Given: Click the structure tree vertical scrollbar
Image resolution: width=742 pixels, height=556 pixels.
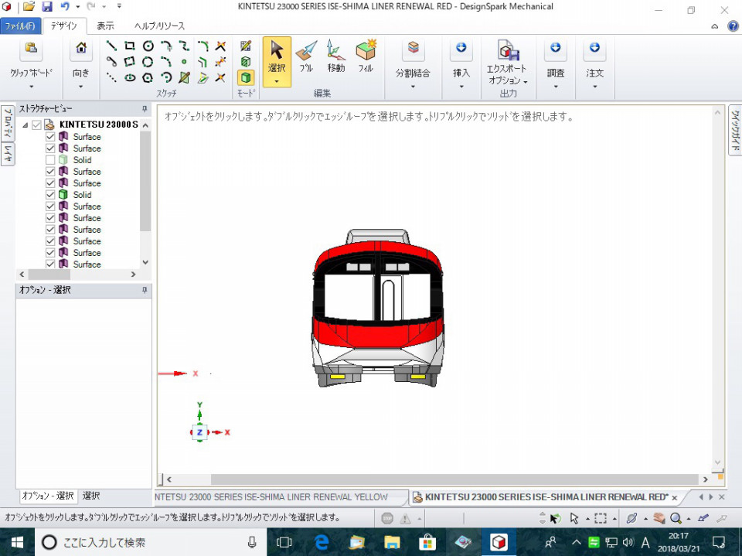Looking at the screenshot, I should click(x=145, y=181).
